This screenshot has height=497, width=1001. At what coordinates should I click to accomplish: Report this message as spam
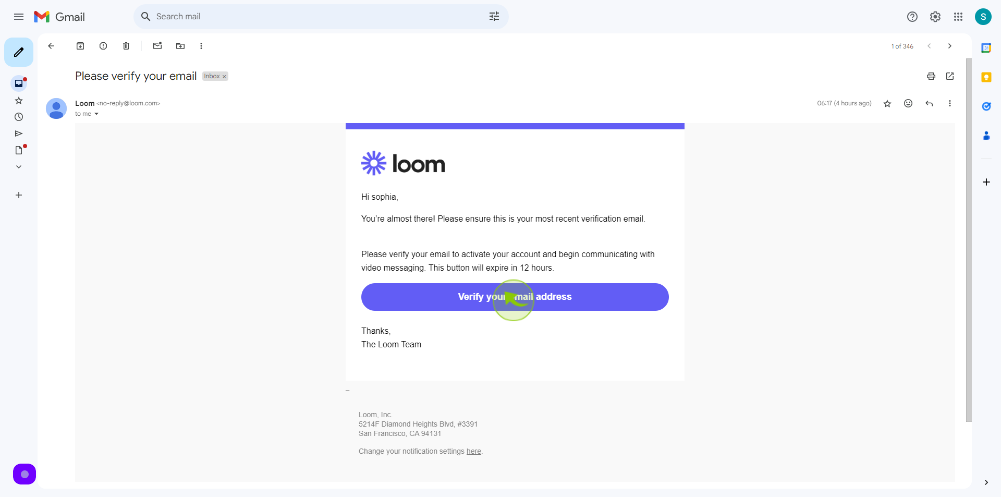tap(103, 46)
